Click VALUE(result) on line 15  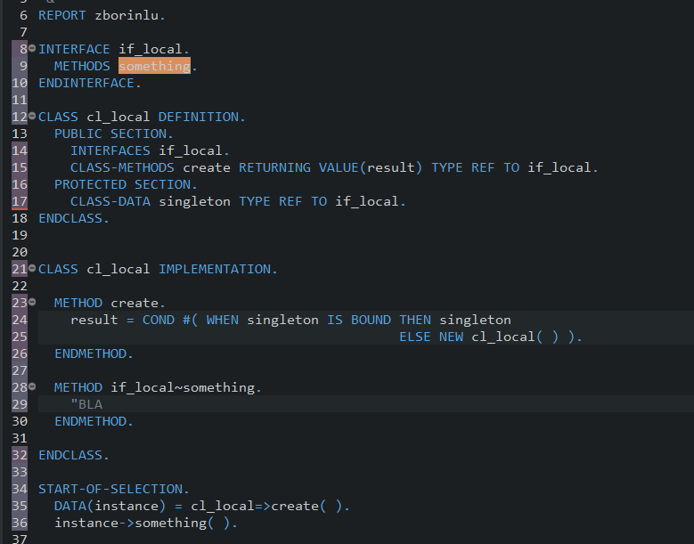(x=371, y=167)
